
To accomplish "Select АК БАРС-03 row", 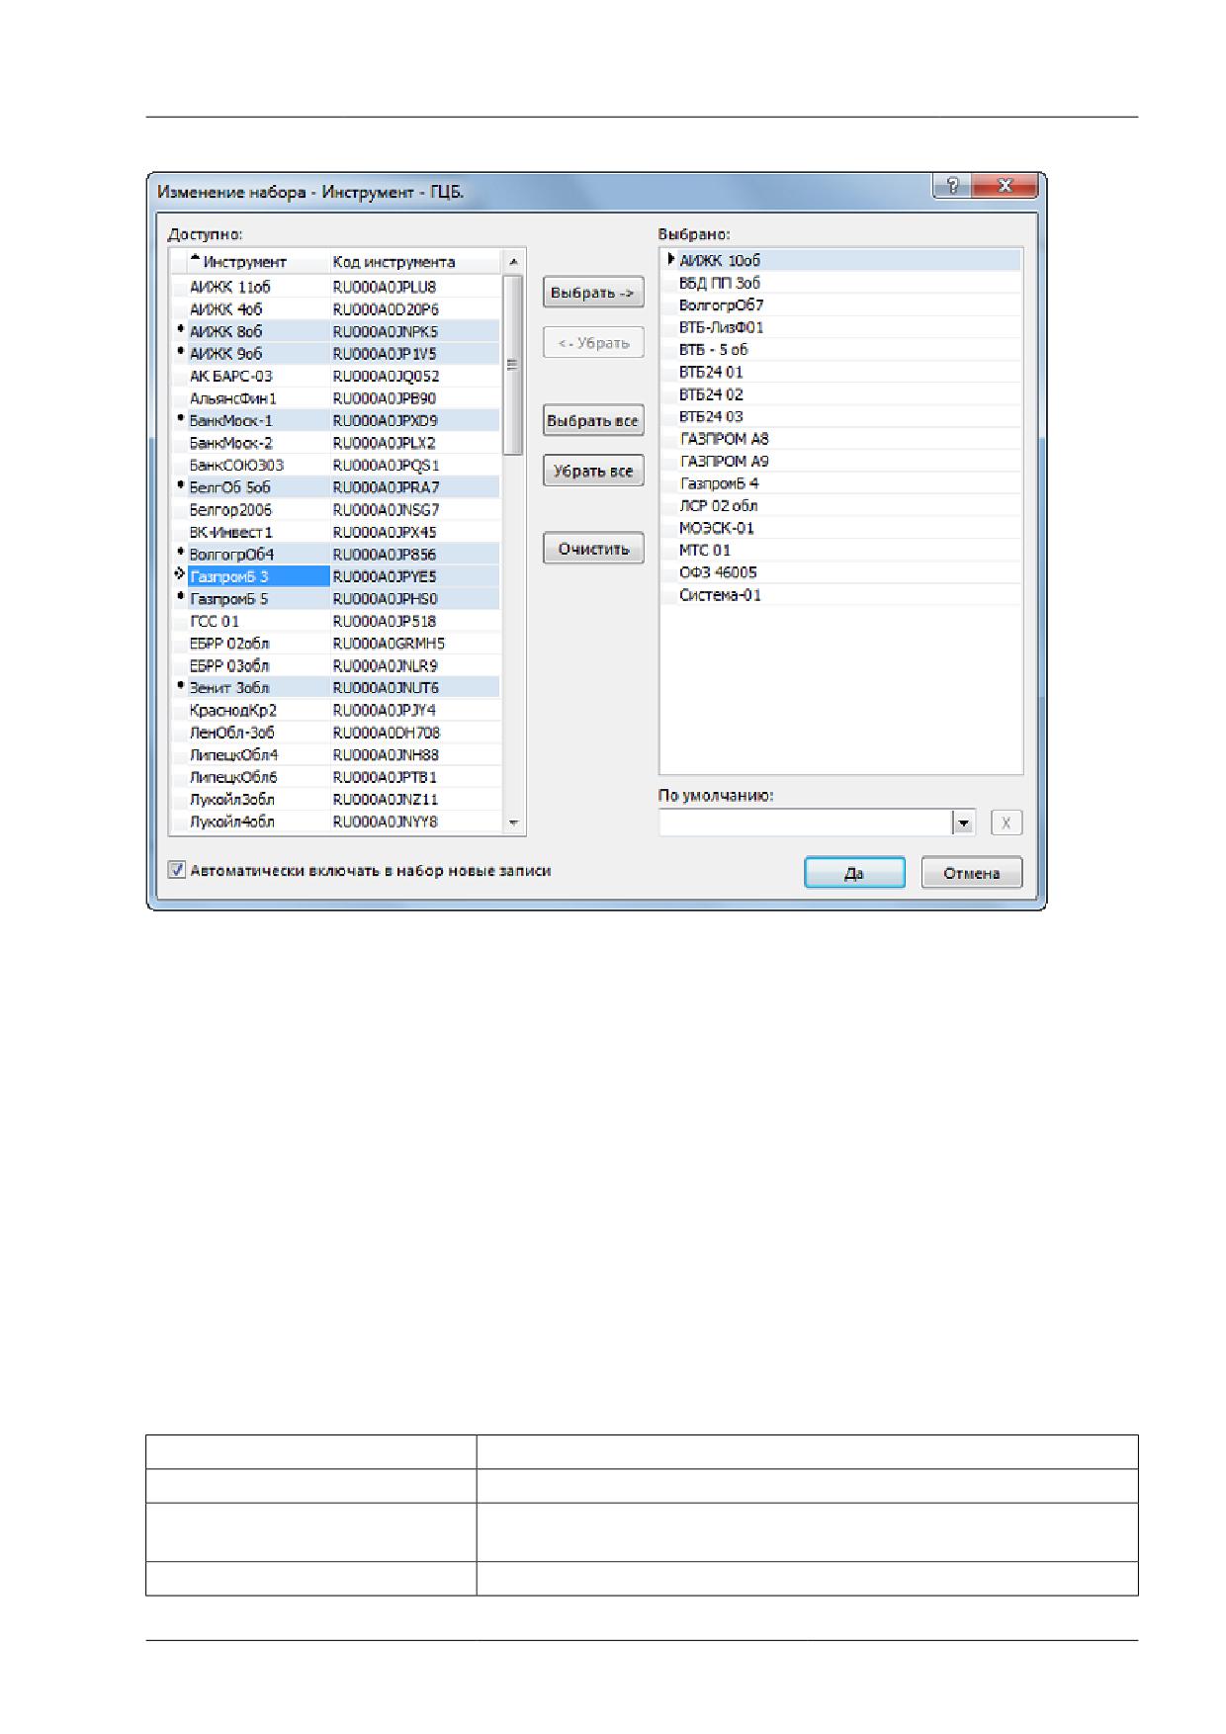I will [335, 376].
